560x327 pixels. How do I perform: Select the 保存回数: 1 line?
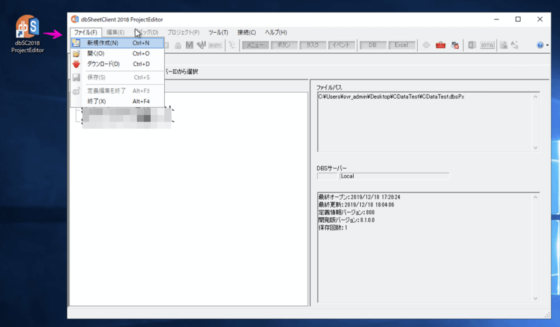point(333,228)
